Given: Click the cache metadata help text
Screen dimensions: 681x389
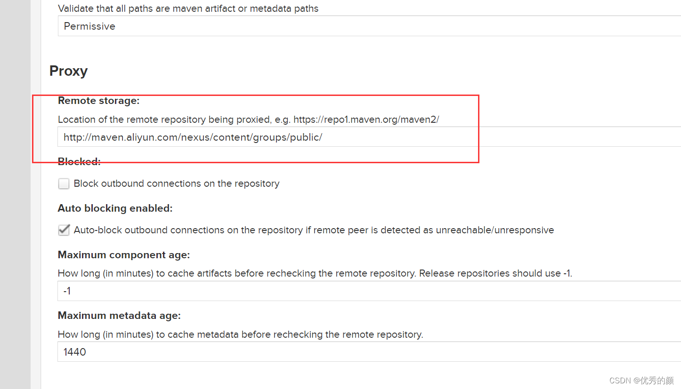Looking at the screenshot, I should (241, 334).
